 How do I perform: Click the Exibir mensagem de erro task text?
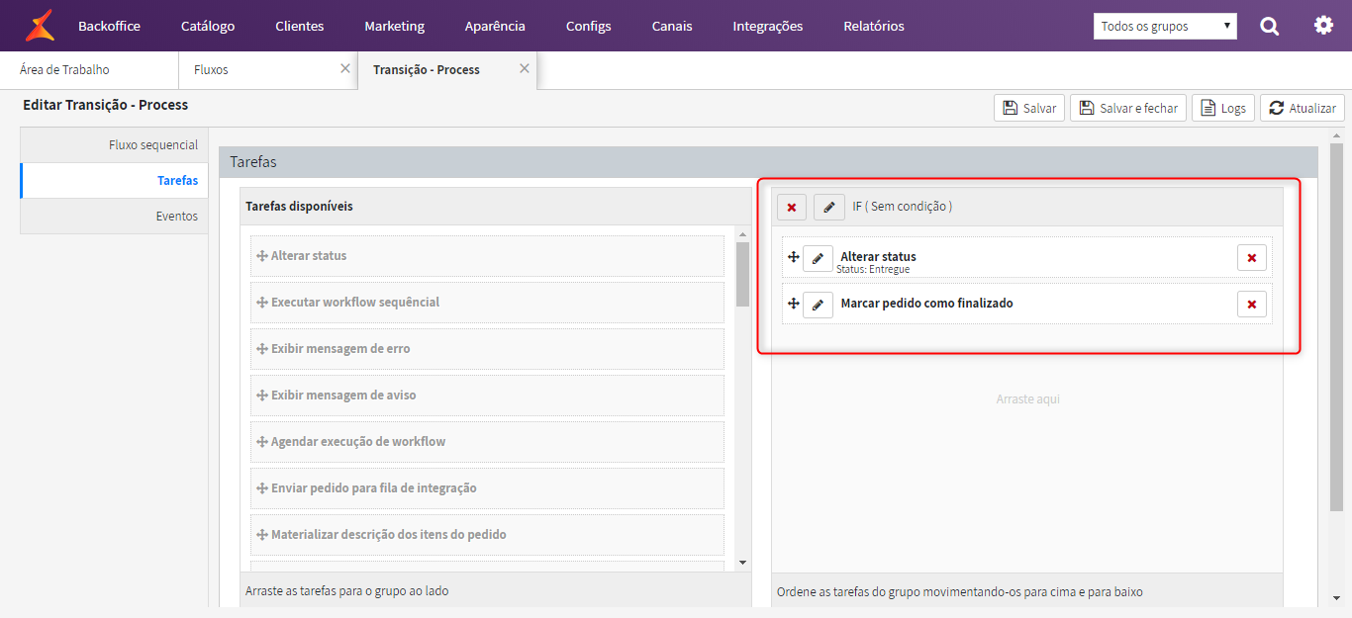click(340, 349)
